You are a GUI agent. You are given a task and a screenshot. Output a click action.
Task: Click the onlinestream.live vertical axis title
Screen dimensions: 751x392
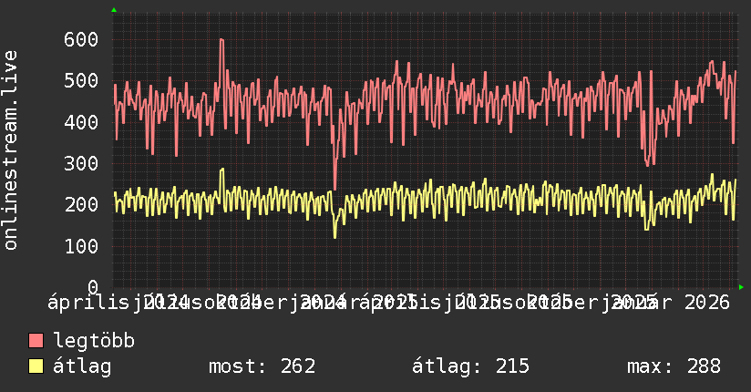11,150
